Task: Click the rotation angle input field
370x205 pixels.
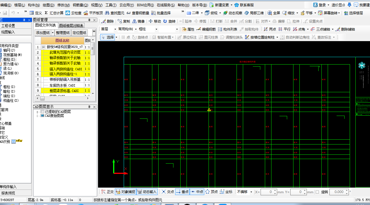Action: tap(339, 192)
